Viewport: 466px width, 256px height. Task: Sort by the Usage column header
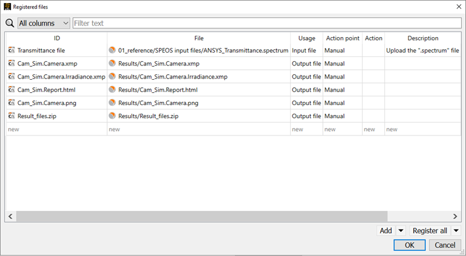306,38
